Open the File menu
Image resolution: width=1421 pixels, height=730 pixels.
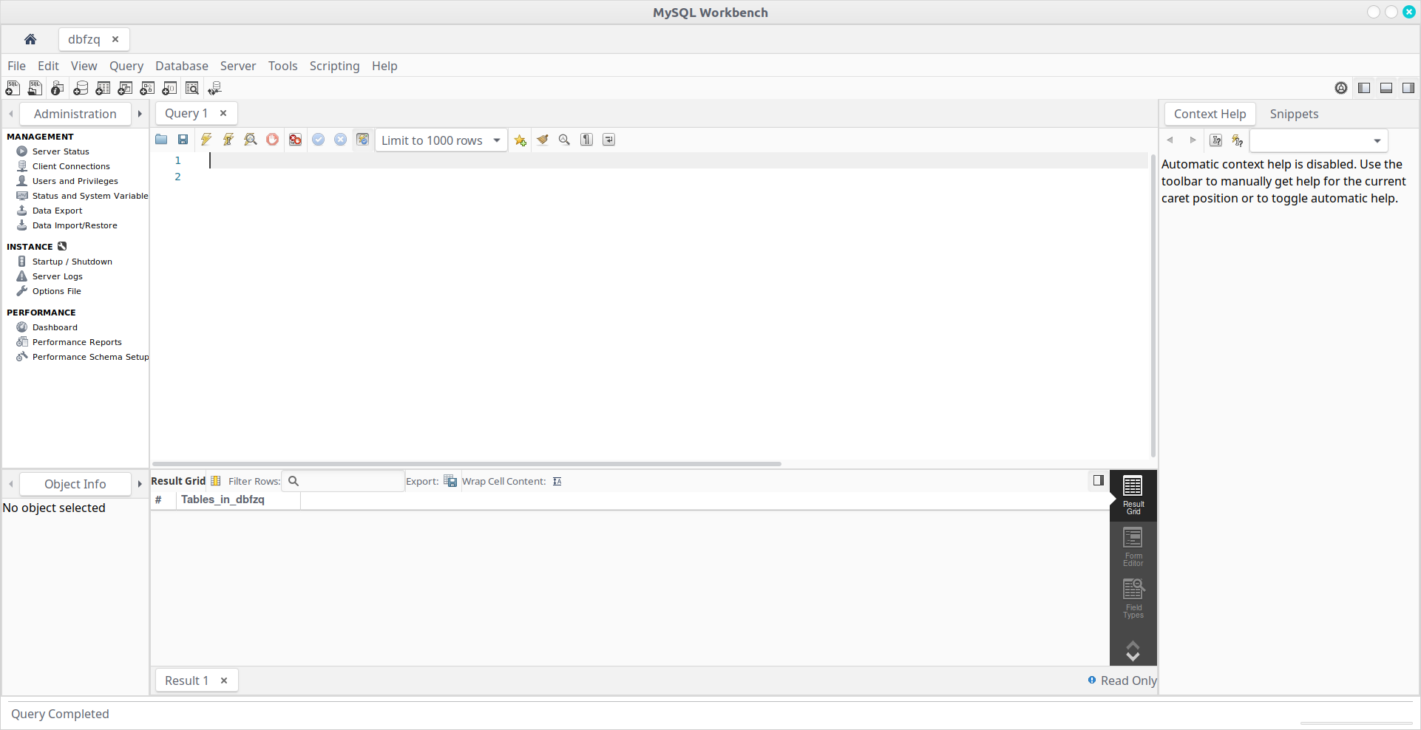[16, 66]
